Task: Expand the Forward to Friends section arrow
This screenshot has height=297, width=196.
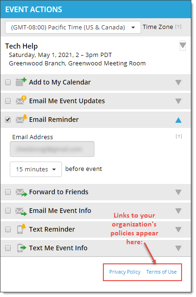Action: click(x=178, y=192)
